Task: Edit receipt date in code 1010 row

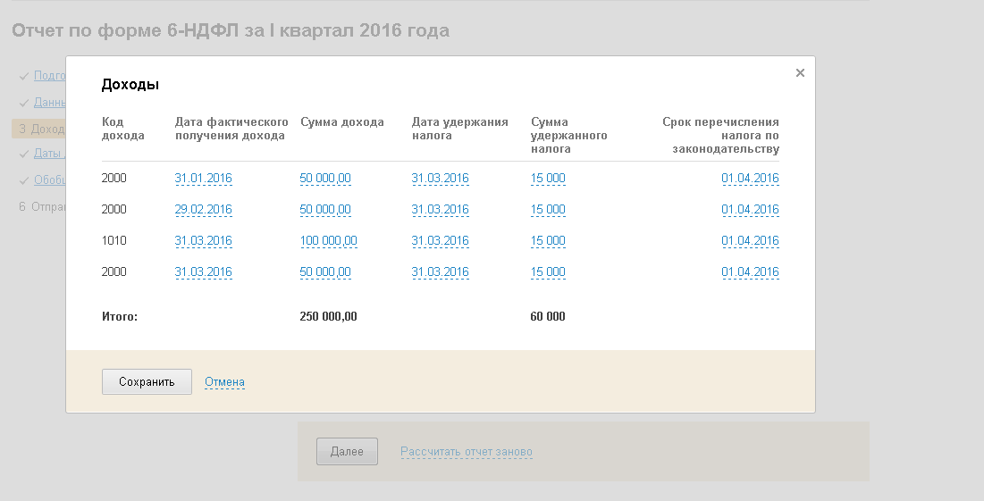Action: (203, 241)
